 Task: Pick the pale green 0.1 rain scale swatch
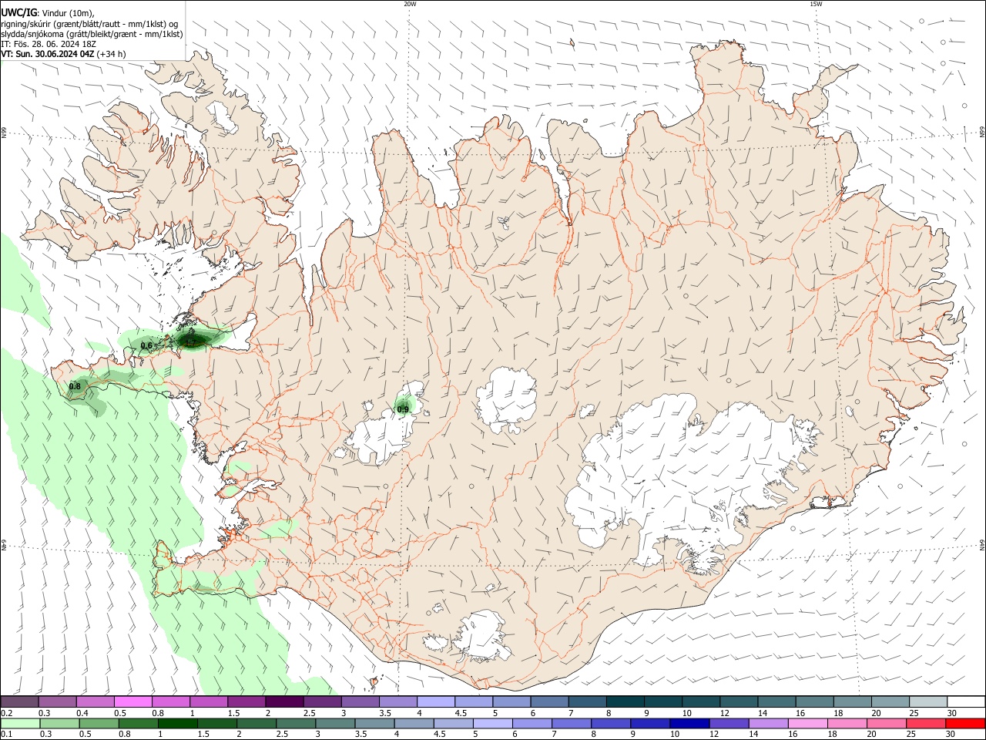[x=20, y=724]
